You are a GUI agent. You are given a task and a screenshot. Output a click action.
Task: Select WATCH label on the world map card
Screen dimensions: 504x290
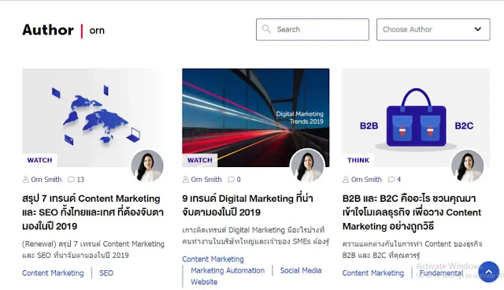(x=39, y=160)
